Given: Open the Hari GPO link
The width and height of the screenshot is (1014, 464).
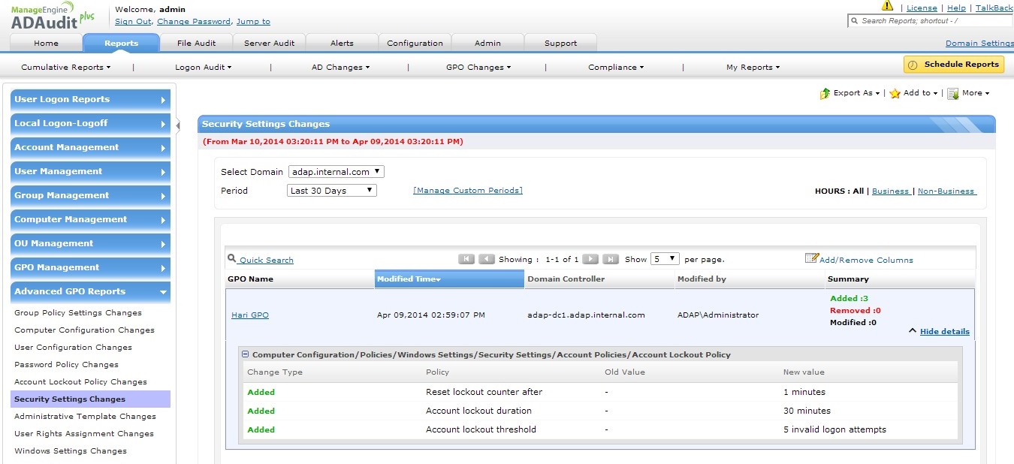Looking at the screenshot, I should tap(249, 315).
